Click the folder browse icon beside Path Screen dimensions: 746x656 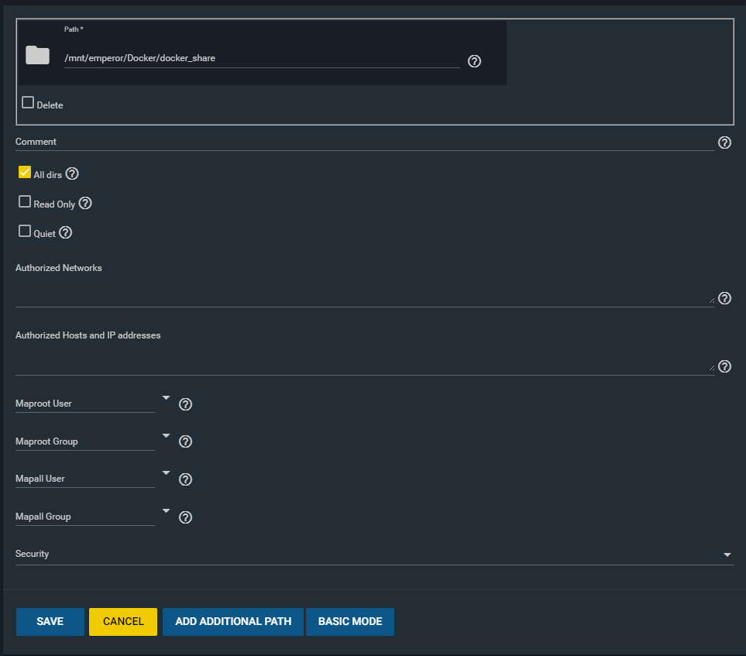click(x=37, y=55)
